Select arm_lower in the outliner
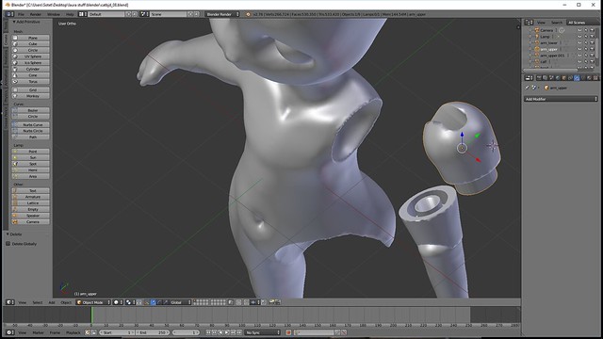Screen dimensions: 603x339 pos(548,42)
